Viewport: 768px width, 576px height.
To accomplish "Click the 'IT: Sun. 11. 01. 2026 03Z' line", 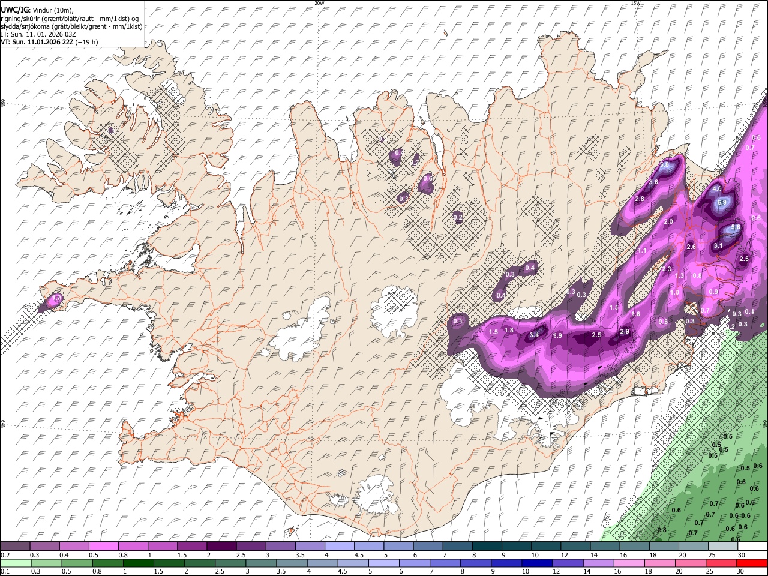I will point(38,34).
